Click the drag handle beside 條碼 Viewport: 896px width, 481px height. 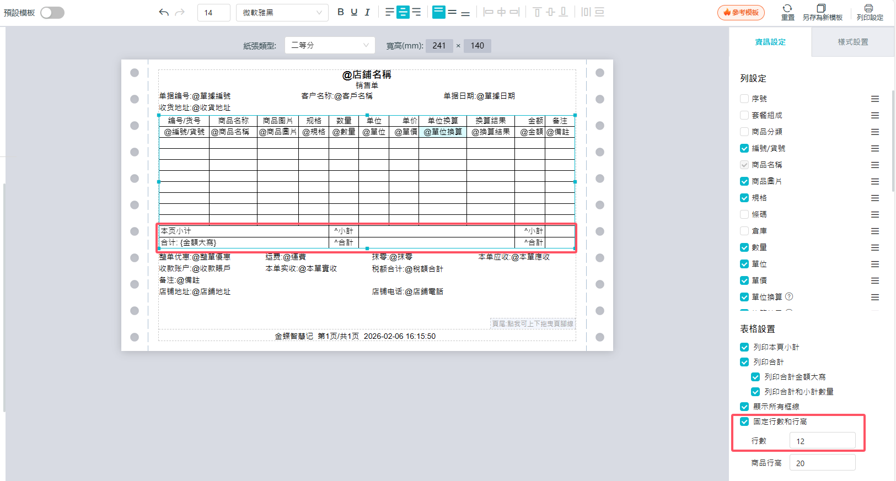(875, 214)
